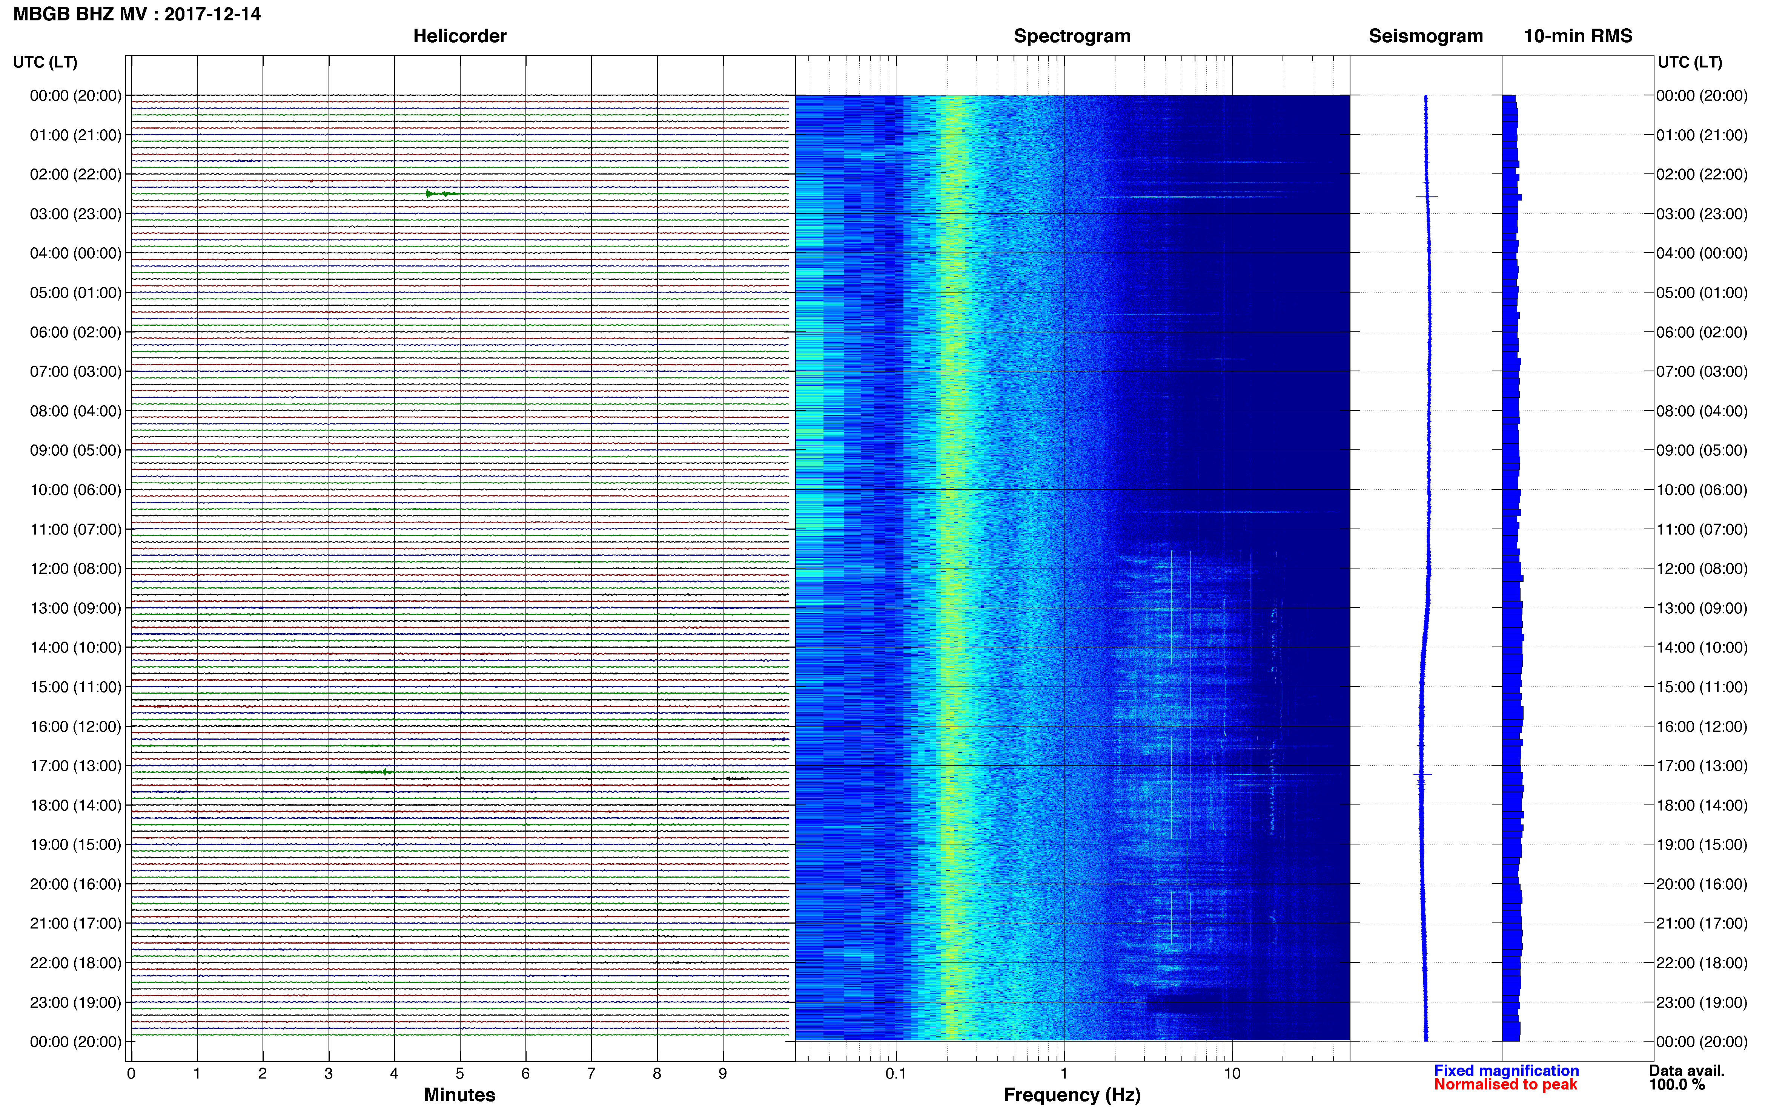Screen dimensions: 1788x1117
Task: Click the top RMS bar at 00:00
Action: click(1508, 98)
